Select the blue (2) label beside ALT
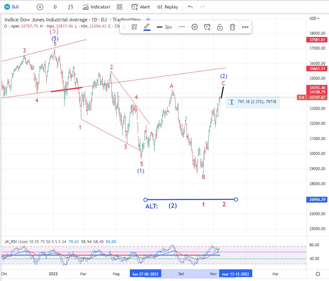This screenshot has height=281, width=329. (173, 205)
